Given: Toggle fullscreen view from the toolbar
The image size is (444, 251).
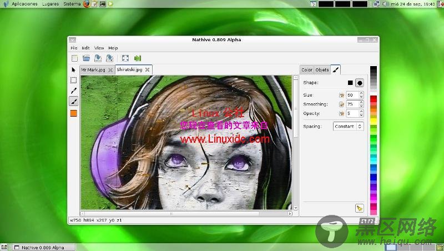Looking at the screenshot, I should coord(125,58).
